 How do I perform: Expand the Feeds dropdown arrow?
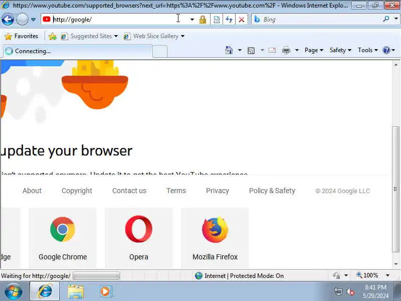click(x=262, y=50)
